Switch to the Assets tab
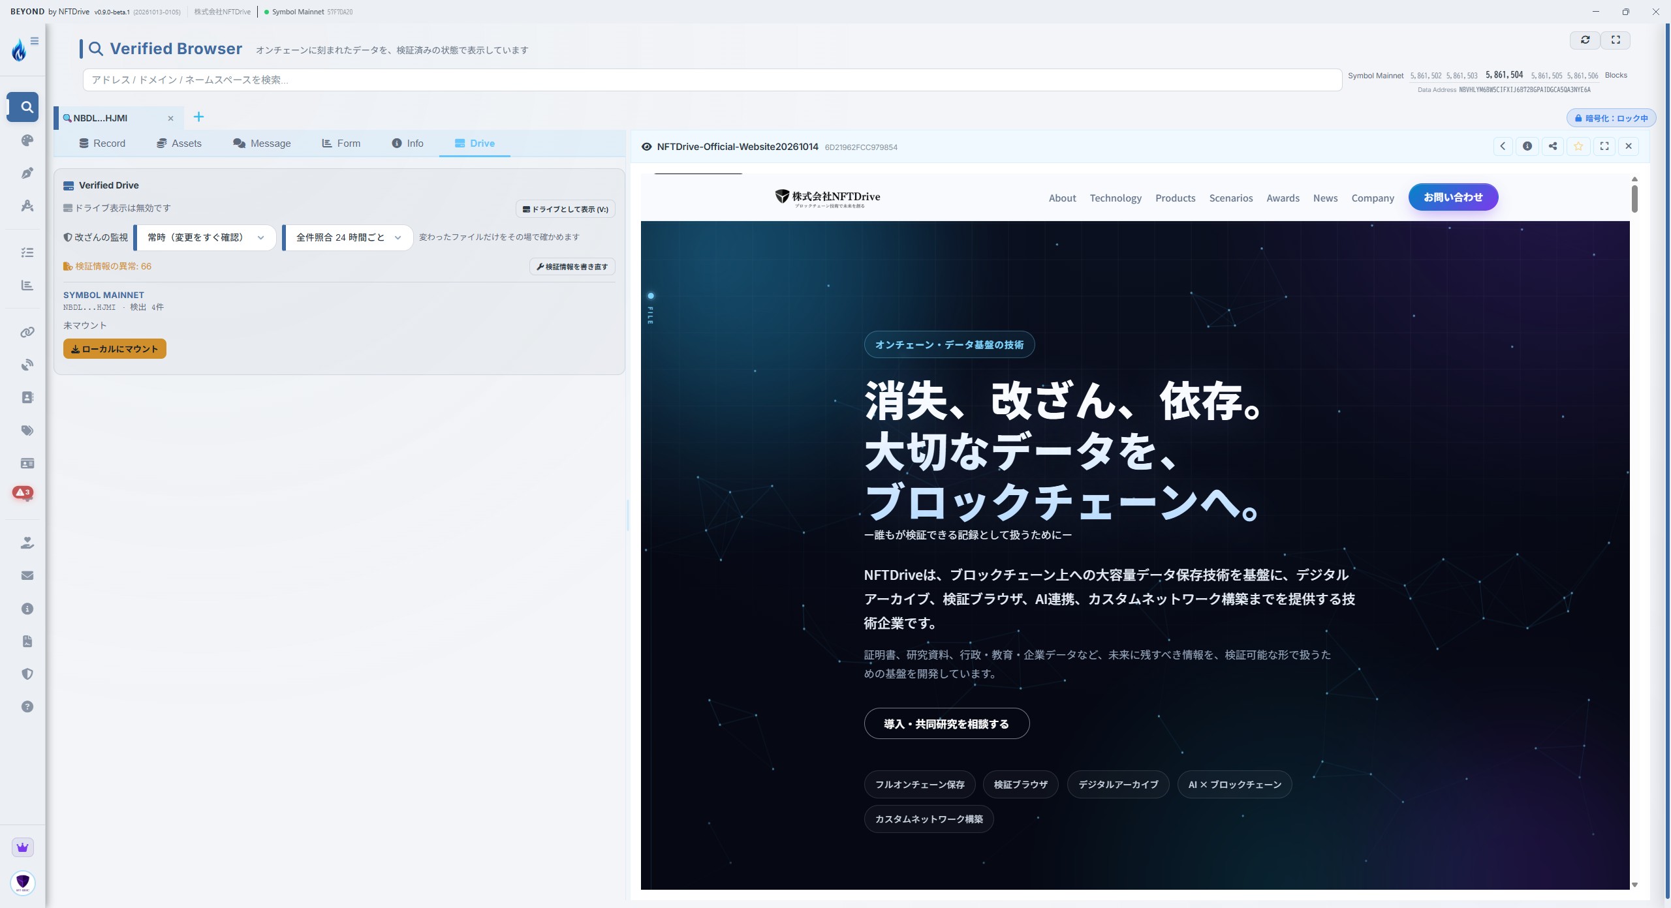This screenshot has height=908, width=1671. pyautogui.click(x=179, y=144)
